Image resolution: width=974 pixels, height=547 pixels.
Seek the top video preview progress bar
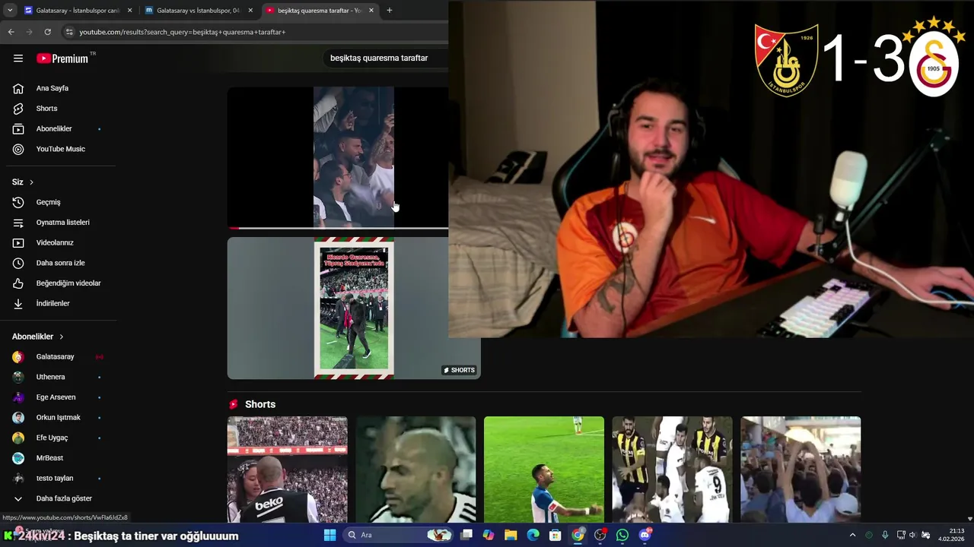pos(338,228)
